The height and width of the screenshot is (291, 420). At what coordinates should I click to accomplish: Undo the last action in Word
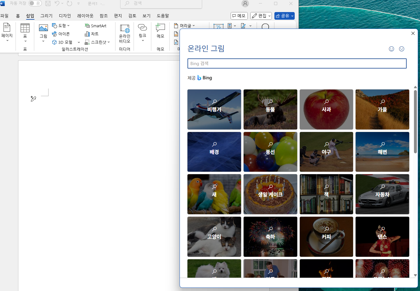pos(57,3)
